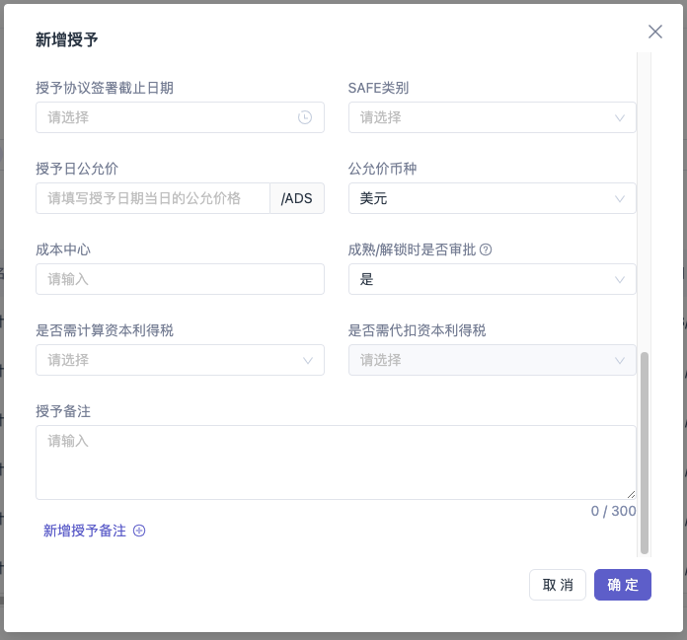Confirm with the 确定 button
The width and height of the screenshot is (687, 640).
click(623, 585)
